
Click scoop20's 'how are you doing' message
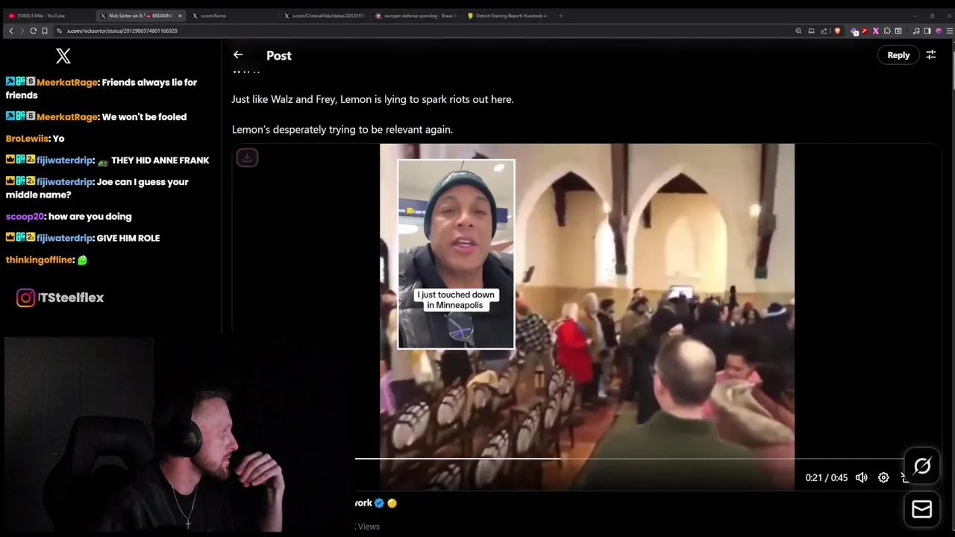point(90,216)
